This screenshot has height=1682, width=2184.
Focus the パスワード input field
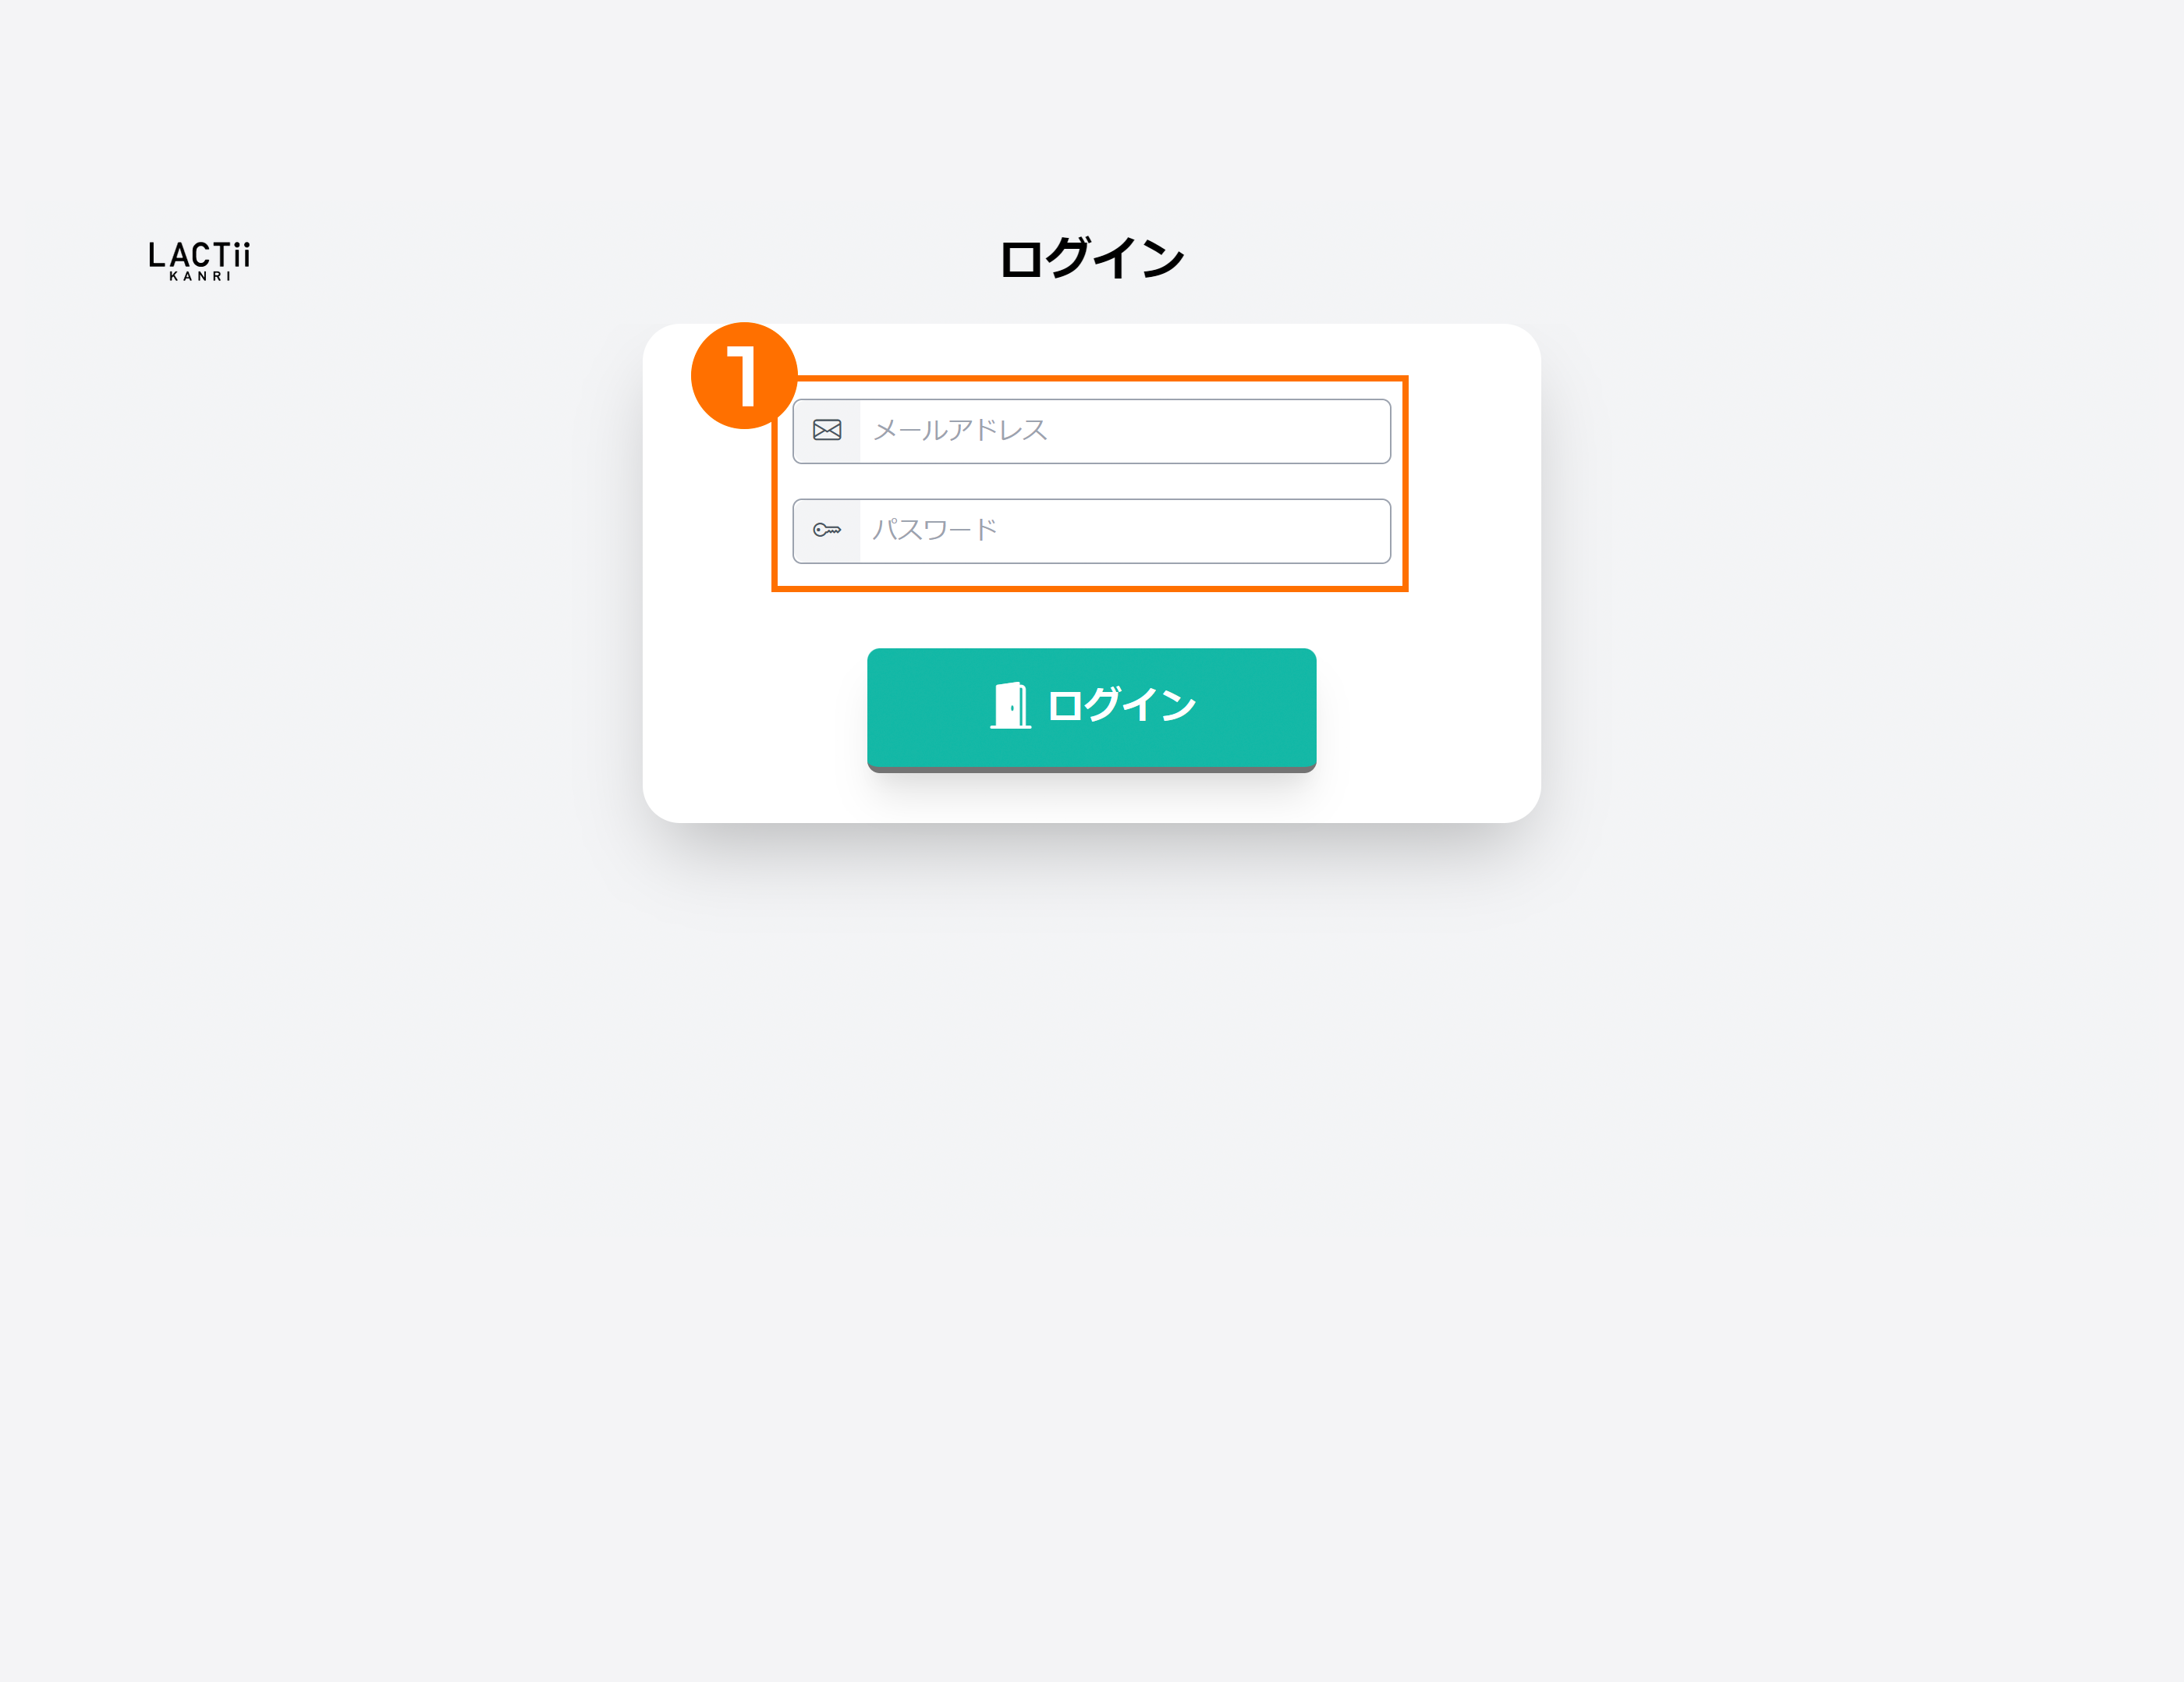point(1092,531)
